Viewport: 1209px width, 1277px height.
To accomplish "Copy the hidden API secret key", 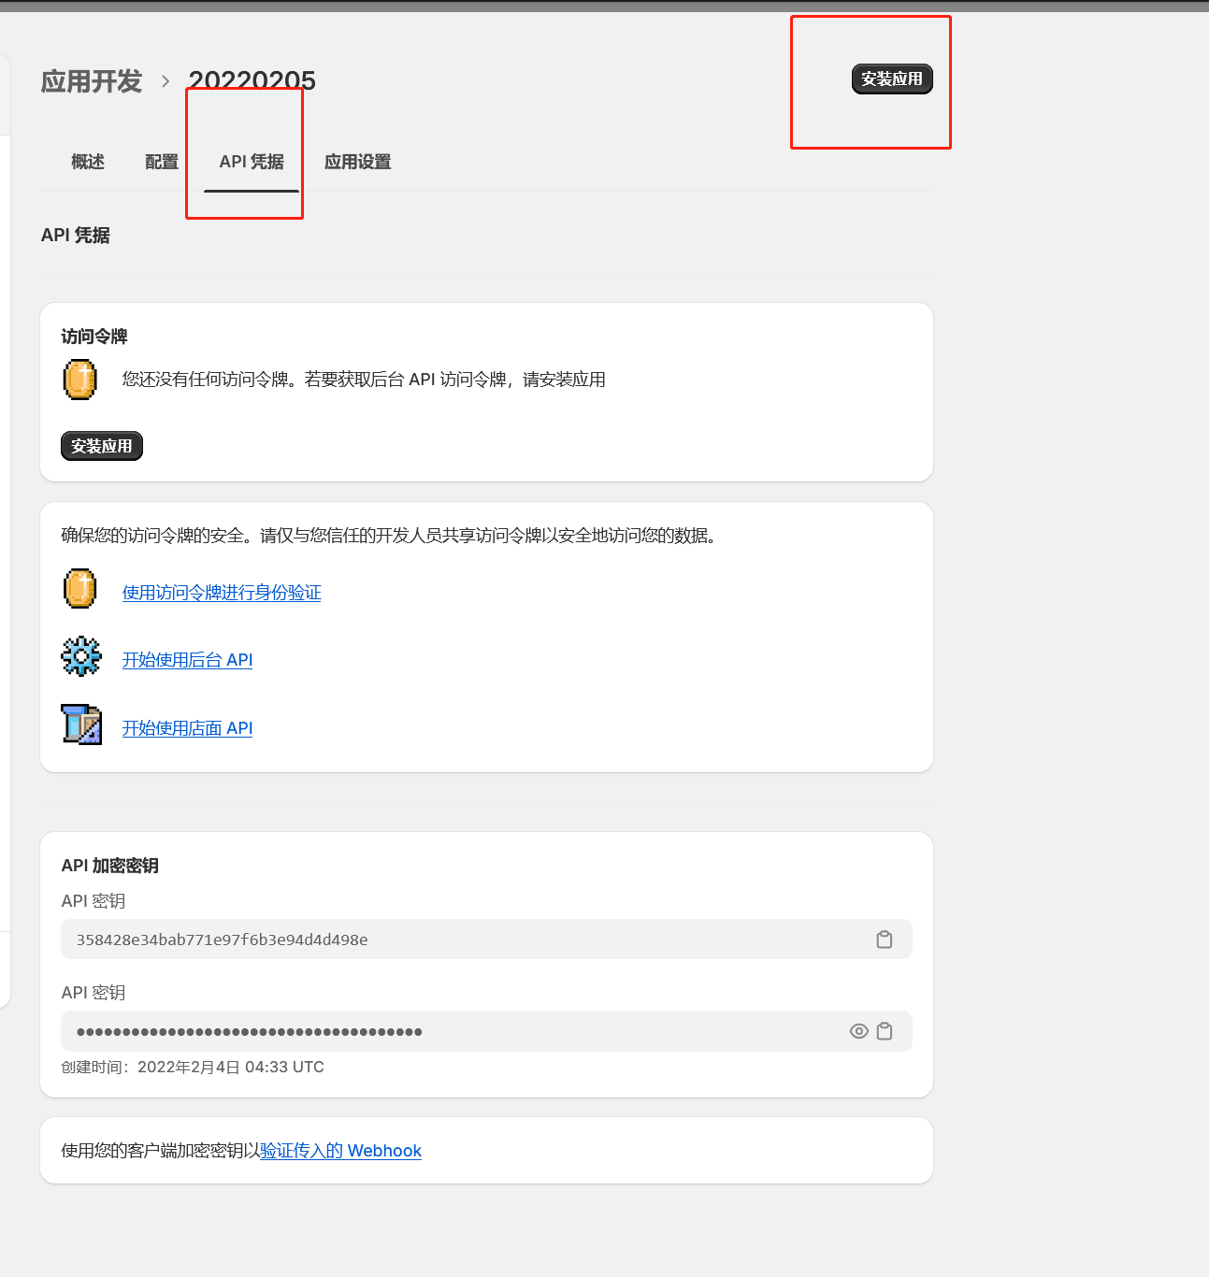I will click(x=885, y=1031).
